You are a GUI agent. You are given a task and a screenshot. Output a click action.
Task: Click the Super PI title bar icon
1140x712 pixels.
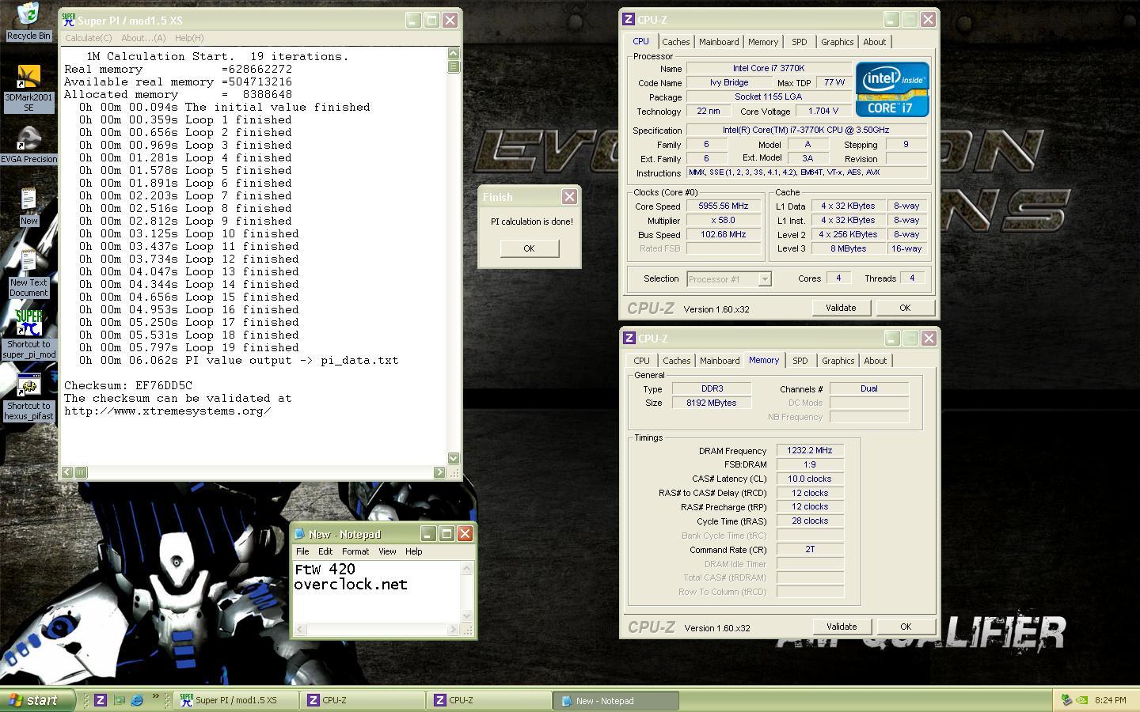[x=69, y=20]
